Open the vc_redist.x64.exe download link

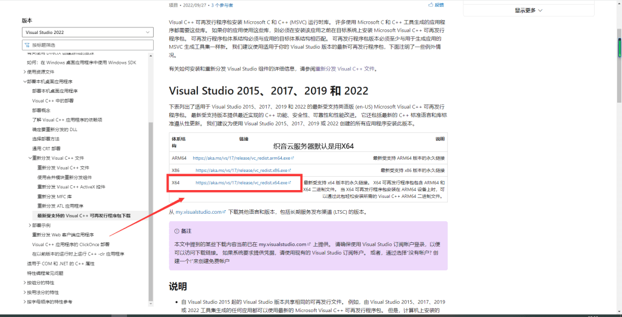pos(241,183)
